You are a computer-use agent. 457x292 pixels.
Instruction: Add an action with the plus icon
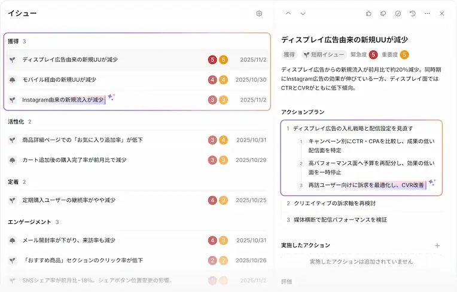coord(437,245)
